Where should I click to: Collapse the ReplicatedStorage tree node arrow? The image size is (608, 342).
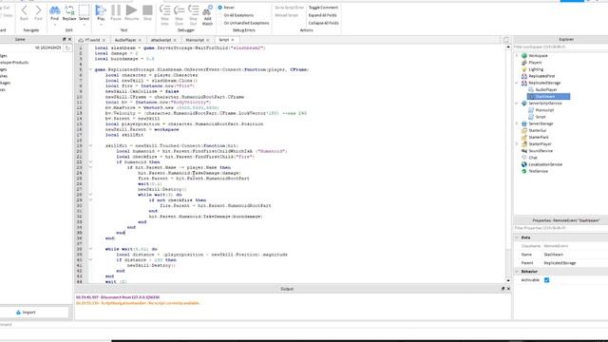[x=517, y=83]
